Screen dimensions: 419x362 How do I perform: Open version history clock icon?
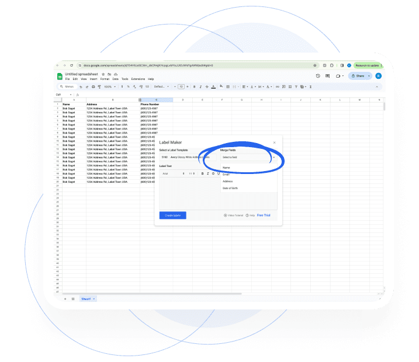(x=318, y=76)
